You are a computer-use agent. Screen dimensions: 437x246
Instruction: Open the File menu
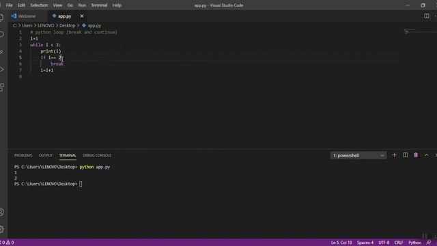click(x=9, y=5)
